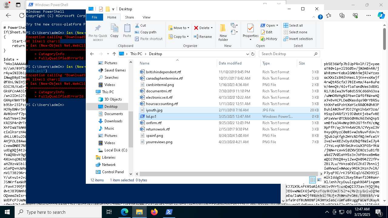Open Firefox from the taskbar
The image size is (388, 218).
[x=154, y=212]
